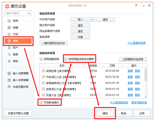155x121 pixels.
Task: Click 清空 for 英文用户词库
Action: coord(80,25)
